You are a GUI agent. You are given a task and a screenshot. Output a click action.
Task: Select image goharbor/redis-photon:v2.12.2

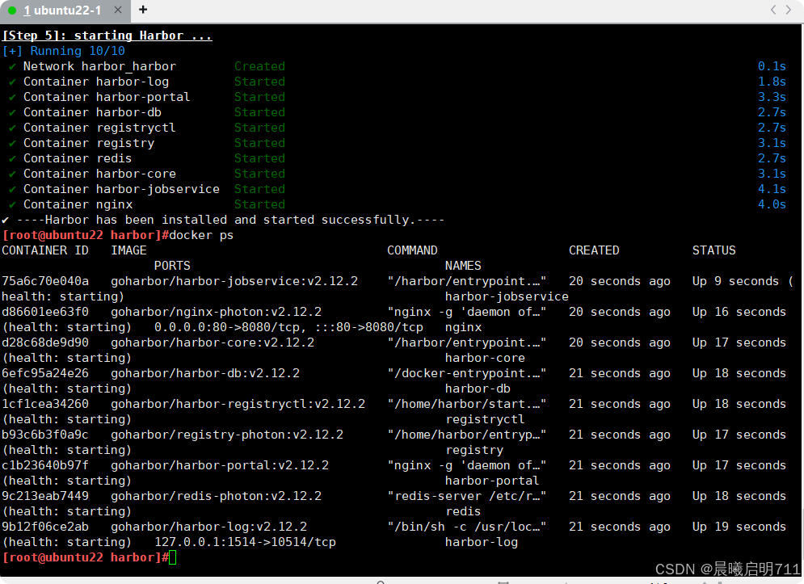tap(217, 496)
